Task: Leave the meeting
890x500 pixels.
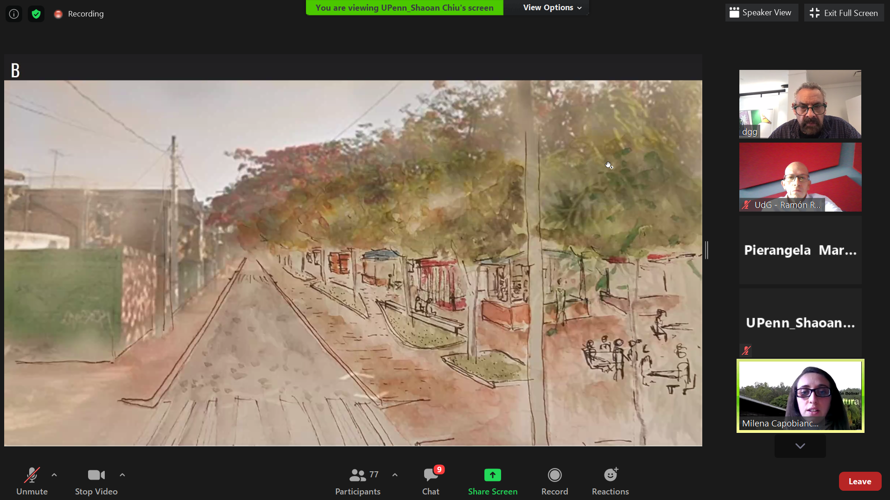Action: pyautogui.click(x=859, y=481)
